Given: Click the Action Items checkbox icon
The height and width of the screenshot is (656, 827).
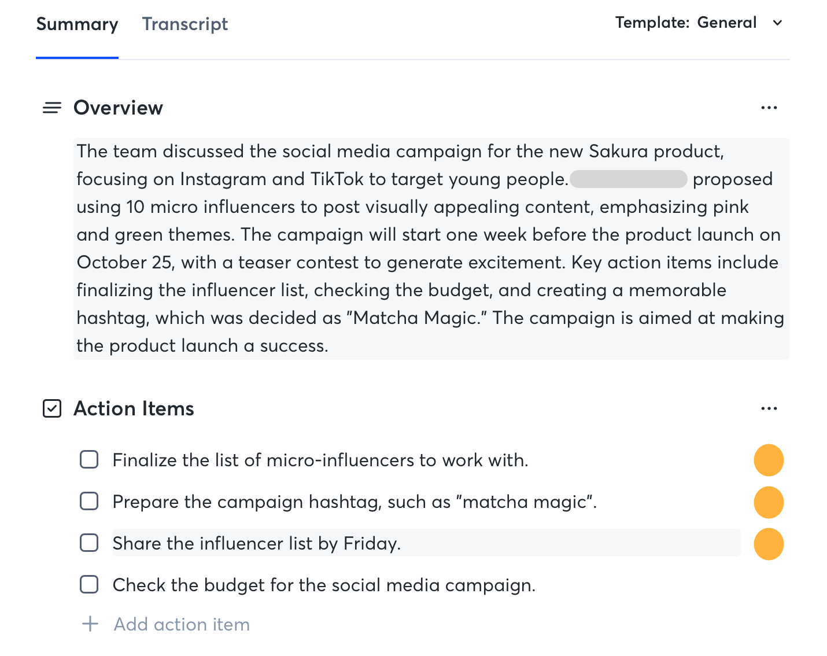Looking at the screenshot, I should click(x=52, y=409).
